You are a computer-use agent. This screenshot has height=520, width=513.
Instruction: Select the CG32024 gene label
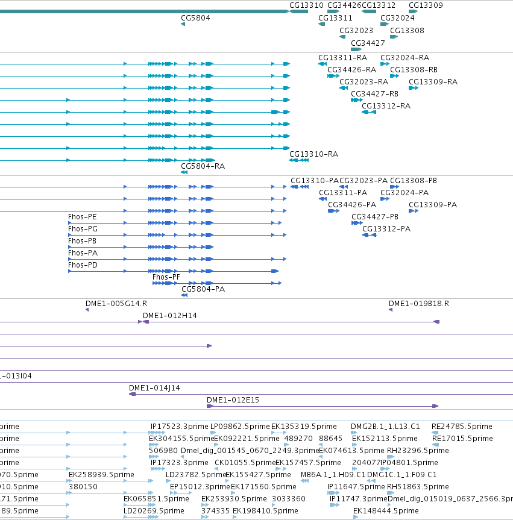[397, 18]
